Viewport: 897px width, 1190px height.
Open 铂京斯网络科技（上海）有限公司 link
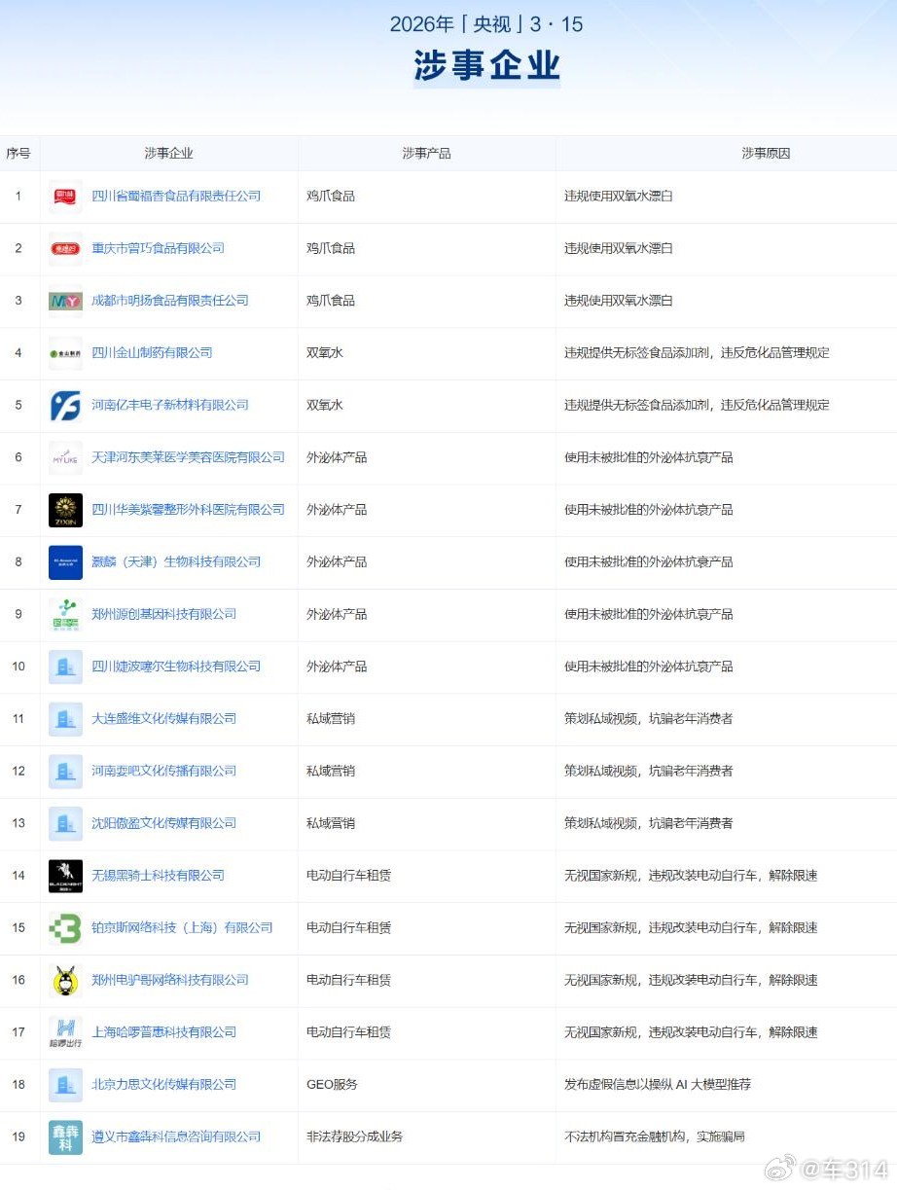pyautogui.click(x=182, y=928)
